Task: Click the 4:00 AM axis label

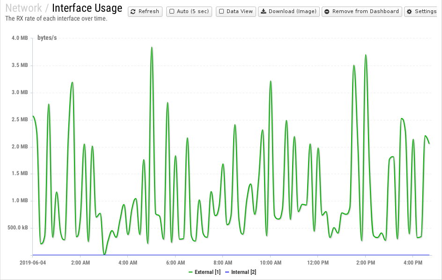Action: [128, 263]
